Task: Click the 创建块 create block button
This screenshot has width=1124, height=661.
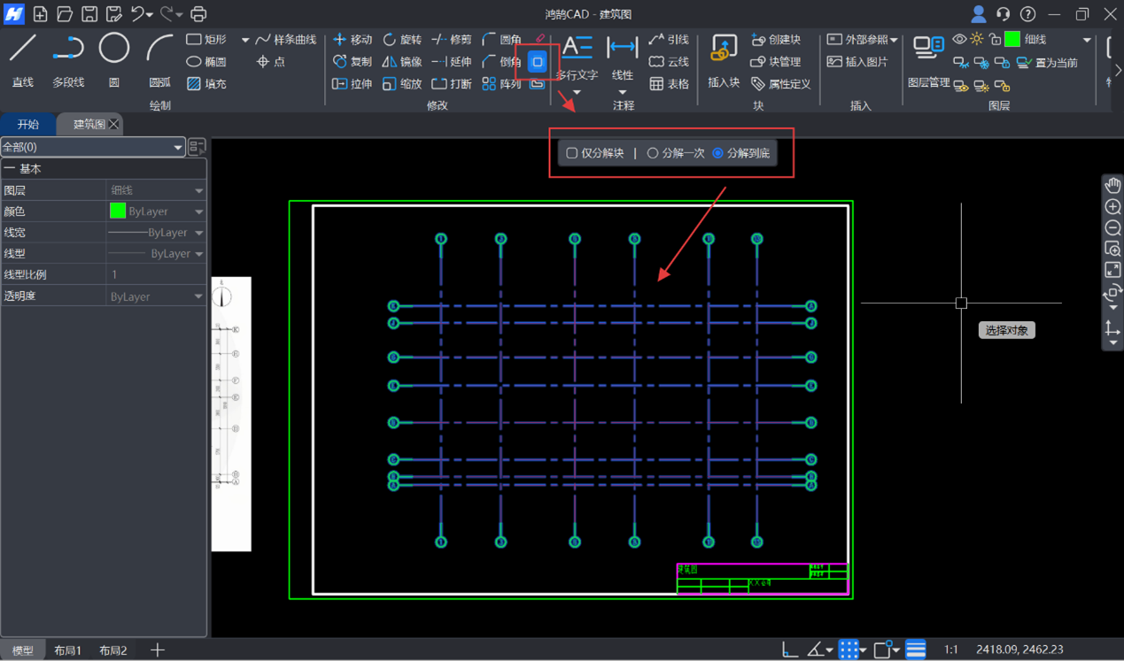Action: click(775, 40)
